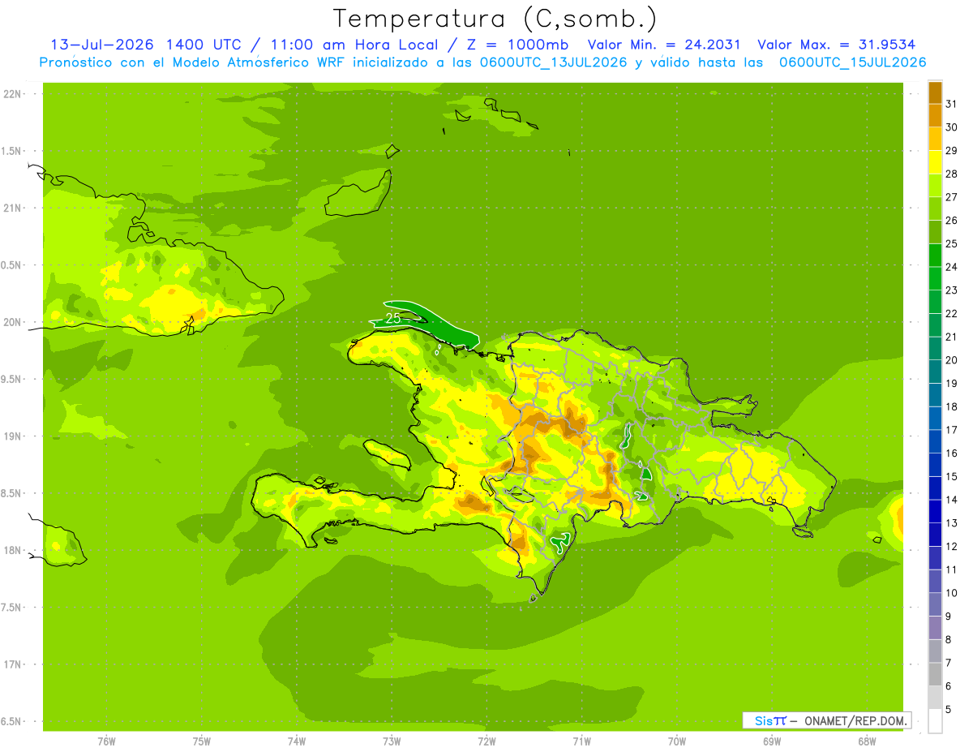Viewport: 973px width, 752px height.
Task: Pick the legend color between 29 and 30
Action: point(935,139)
